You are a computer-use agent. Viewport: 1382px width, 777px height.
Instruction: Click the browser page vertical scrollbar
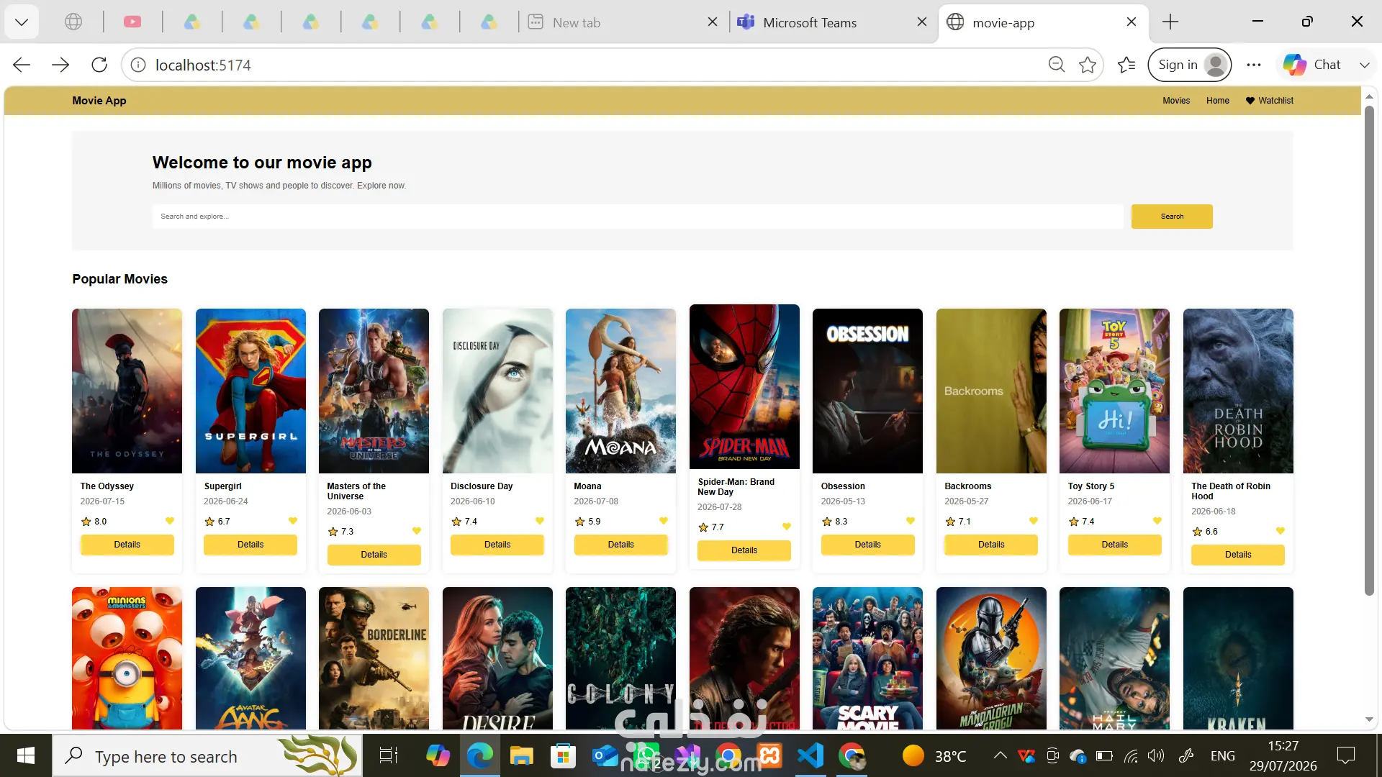click(x=1369, y=351)
